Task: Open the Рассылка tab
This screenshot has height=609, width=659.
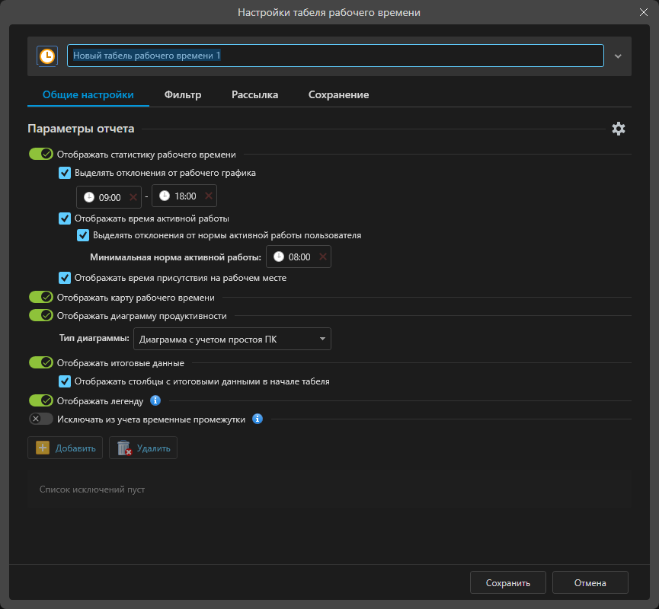Action: (x=254, y=95)
